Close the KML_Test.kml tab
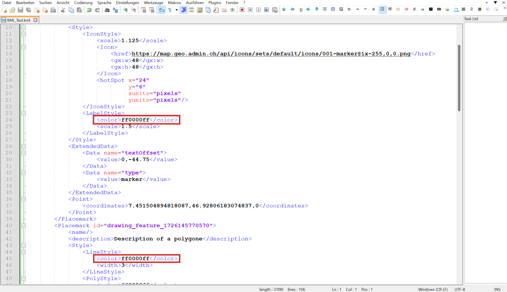The width and height of the screenshot is (507, 292). [x=35, y=20]
